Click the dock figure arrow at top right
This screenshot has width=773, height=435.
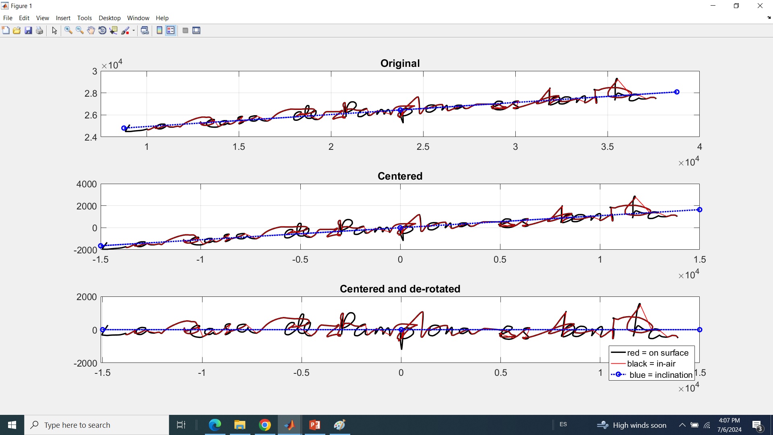(769, 18)
